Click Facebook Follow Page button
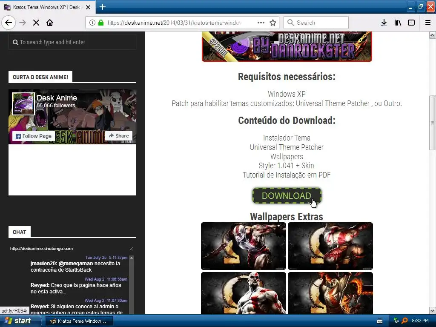The height and width of the screenshot is (327, 436). pos(34,136)
